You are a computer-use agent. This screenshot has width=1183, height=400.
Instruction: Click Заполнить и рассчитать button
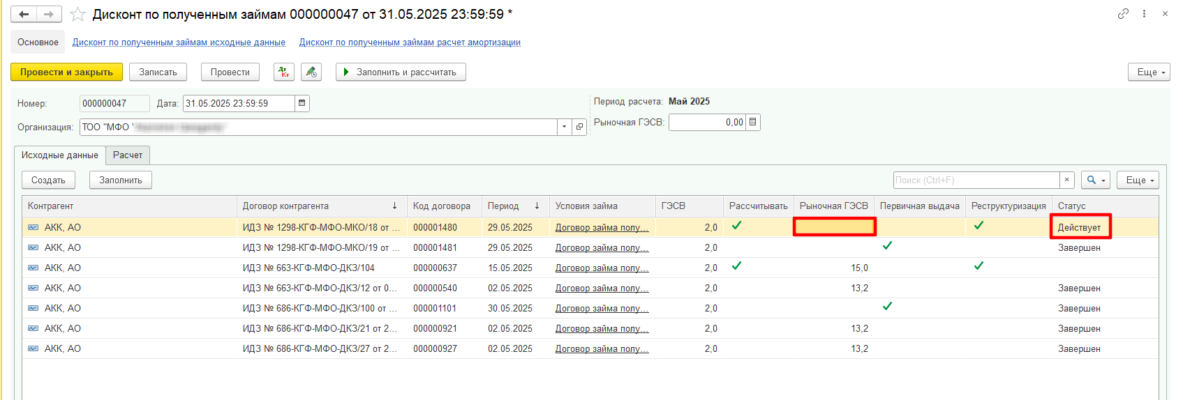pyautogui.click(x=401, y=72)
